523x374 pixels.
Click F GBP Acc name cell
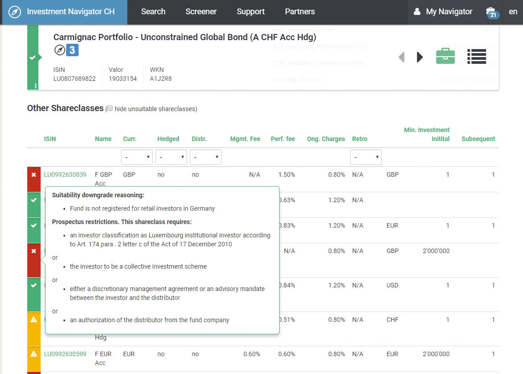(x=104, y=179)
